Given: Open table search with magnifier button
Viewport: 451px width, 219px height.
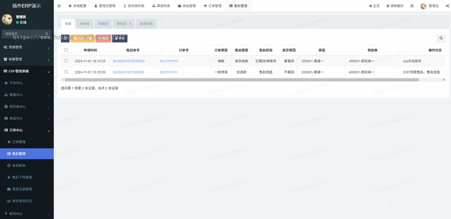Looking at the screenshot, I should 441,38.
